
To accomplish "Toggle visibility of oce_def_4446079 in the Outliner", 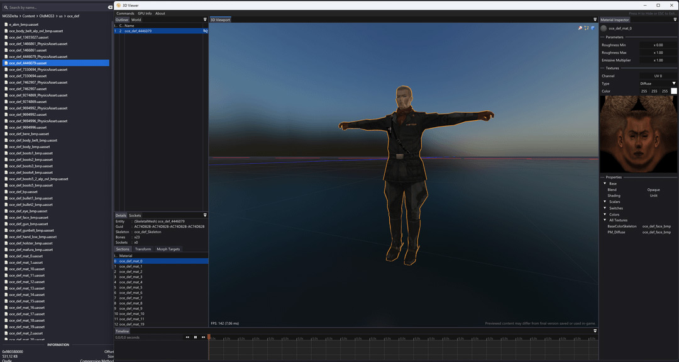I will click(205, 31).
